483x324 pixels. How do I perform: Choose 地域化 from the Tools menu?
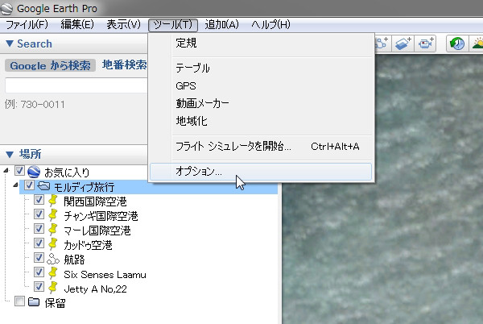(x=261, y=121)
